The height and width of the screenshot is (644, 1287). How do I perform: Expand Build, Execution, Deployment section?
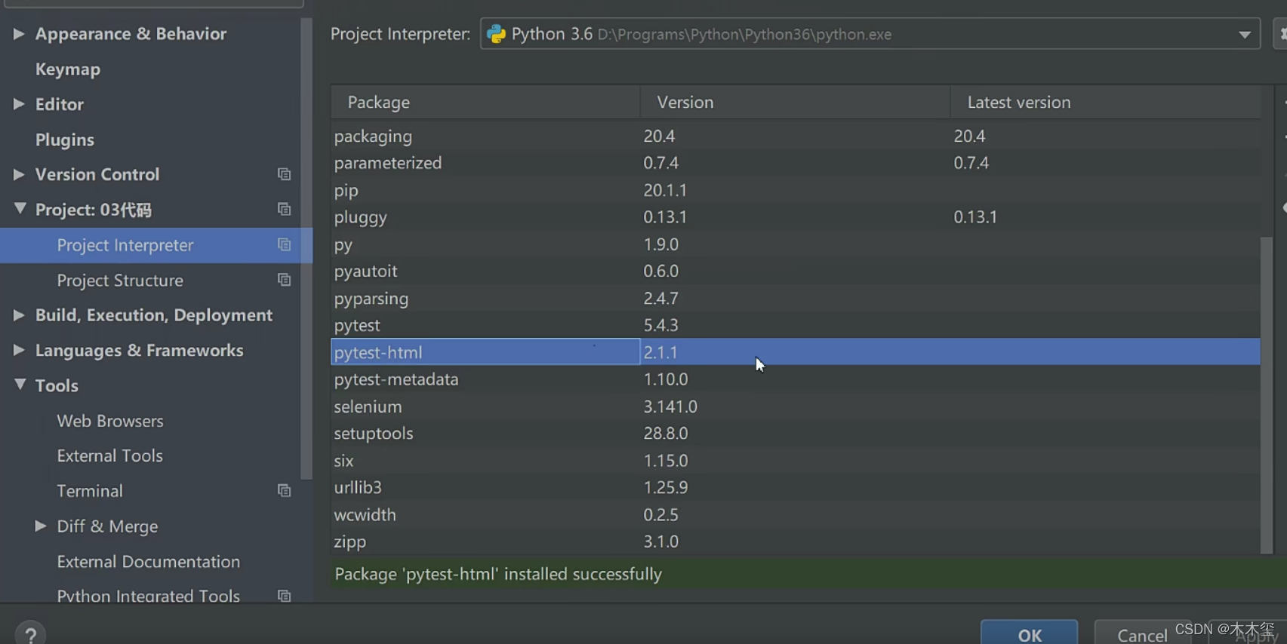19,314
